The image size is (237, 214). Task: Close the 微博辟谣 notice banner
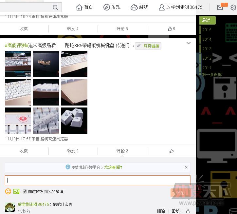[x=186, y=167]
